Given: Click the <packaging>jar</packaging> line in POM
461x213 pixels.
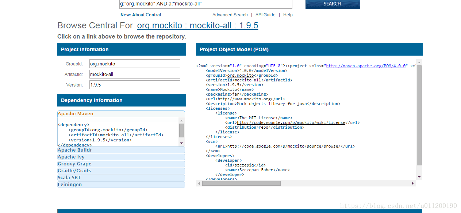Looking at the screenshot, I should [237, 94].
